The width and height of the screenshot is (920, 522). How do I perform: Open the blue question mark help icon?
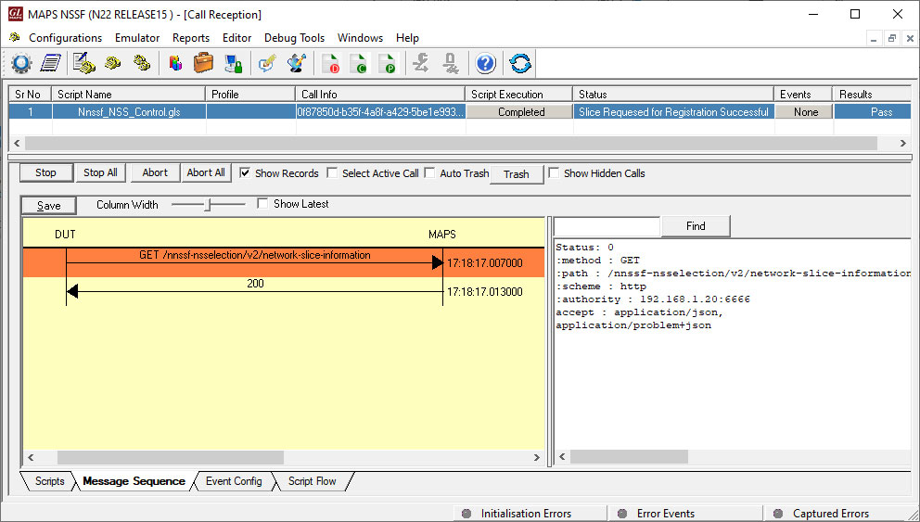(x=485, y=63)
